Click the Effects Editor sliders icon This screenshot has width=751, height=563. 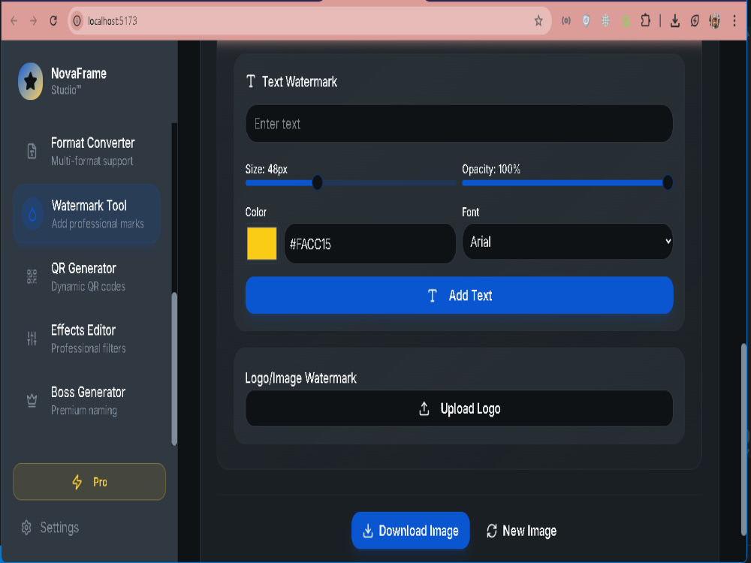coord(32,339)
